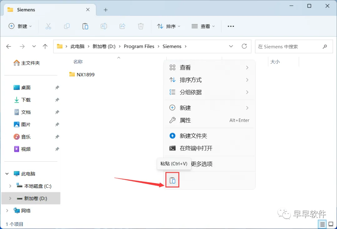Close the Siemens tab
Viewport: 337px width, 229px height.
click(88, 10)
